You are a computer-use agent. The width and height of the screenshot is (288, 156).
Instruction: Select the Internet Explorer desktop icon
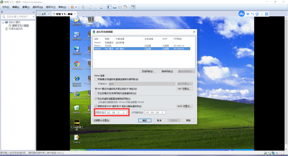[77, 81]
